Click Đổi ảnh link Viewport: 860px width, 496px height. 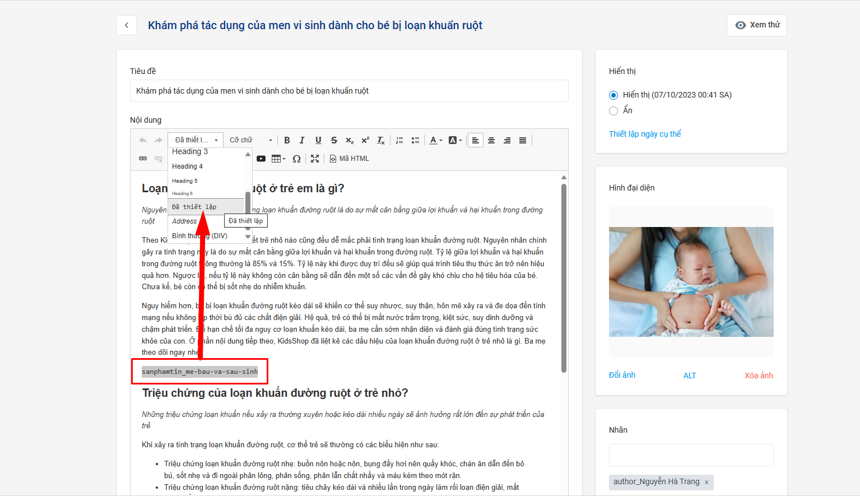[x=622, y=375]
